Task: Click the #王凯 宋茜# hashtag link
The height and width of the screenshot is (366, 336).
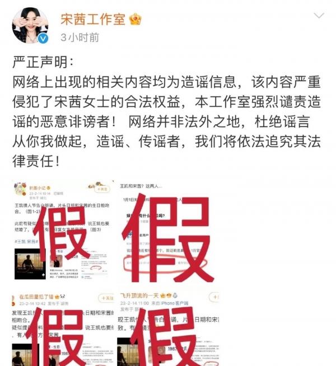Action: (x=26, y=241)
